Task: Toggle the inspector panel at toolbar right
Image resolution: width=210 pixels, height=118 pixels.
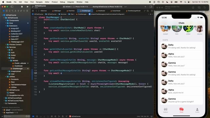Action: pyautogui.click(x=151, y=7)
